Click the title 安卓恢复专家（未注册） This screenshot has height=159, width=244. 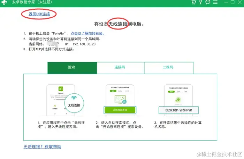[x=32, y=2]
